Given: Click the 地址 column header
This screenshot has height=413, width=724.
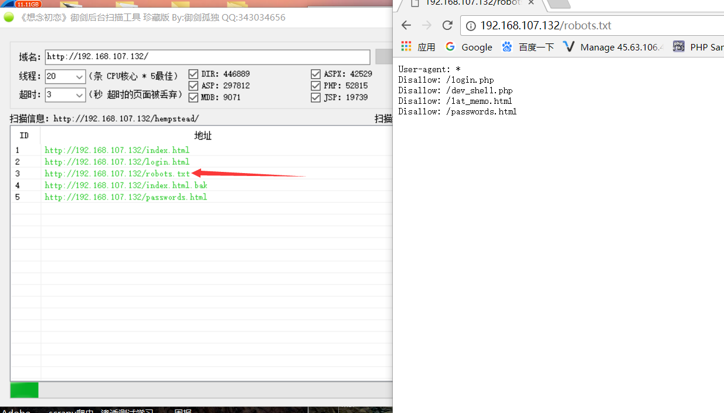Looking at the screenshot, I should (203, 136).
